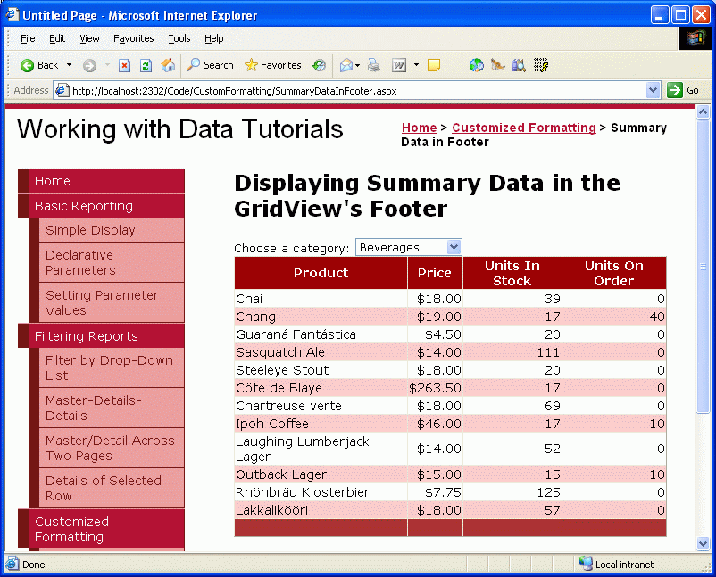Click the Home breadcrumb link
This screenshot has height=577, width=716.
(x=419, y=128)
